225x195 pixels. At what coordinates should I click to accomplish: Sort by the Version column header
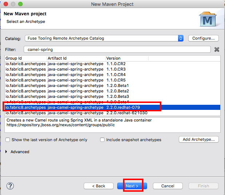tap(127, 58)
